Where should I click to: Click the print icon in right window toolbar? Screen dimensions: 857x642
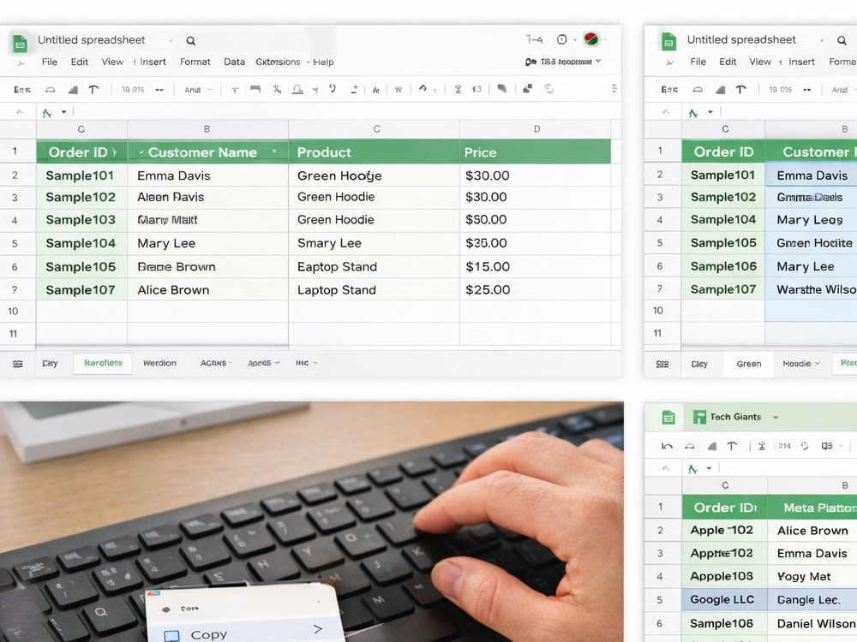698,90
